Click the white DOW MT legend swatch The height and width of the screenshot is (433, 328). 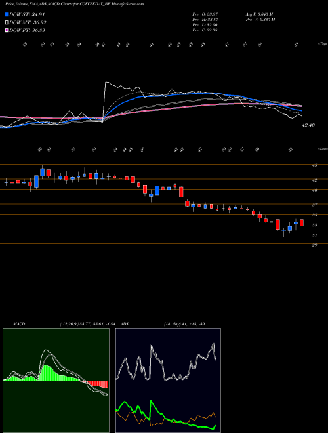coord(7,23)
